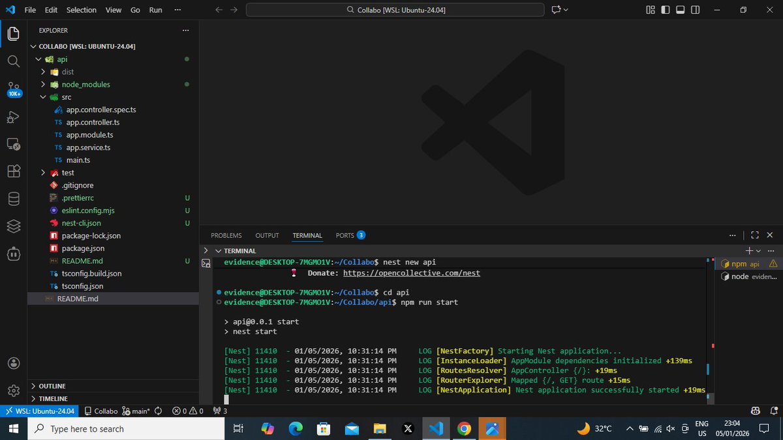Viewport: 783px width, 440px height.
Task: Open the View menu
Action: (x=114, y=10)
